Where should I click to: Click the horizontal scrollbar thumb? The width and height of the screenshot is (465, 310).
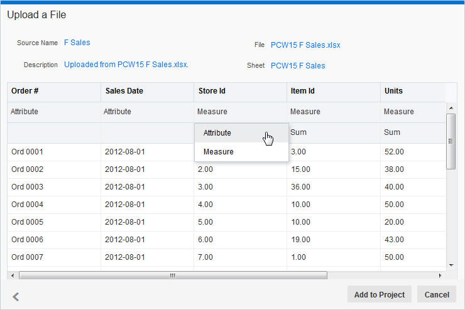point(173,275)
